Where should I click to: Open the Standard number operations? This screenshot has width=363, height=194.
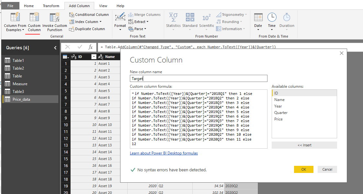click(190, 21)
